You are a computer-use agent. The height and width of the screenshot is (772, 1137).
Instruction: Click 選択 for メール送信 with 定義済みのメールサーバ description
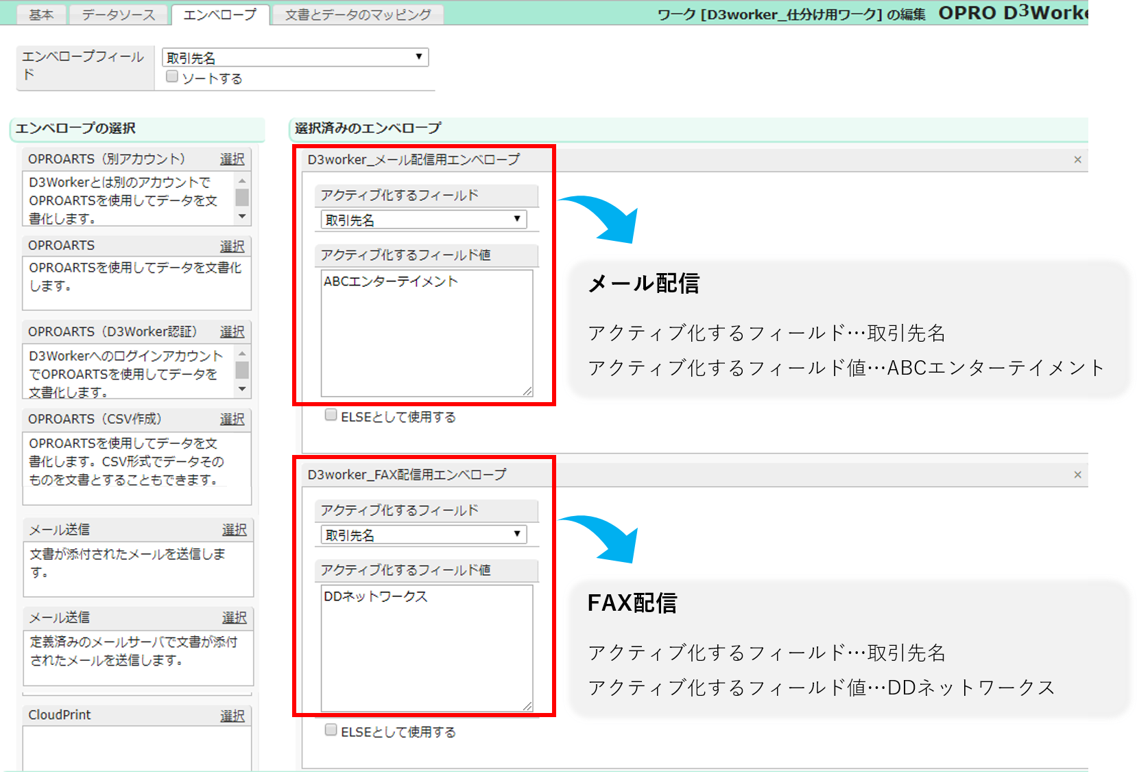pos(234,618)
